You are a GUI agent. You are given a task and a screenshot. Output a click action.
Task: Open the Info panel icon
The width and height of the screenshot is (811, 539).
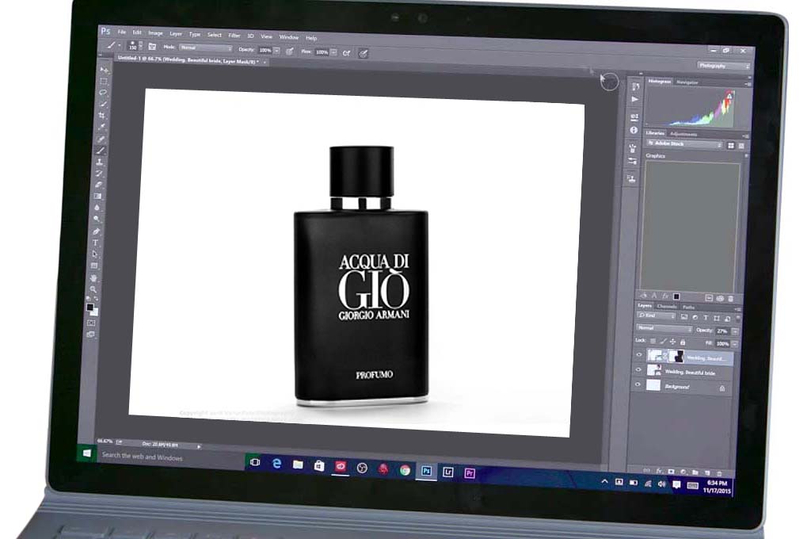(634, 131)
